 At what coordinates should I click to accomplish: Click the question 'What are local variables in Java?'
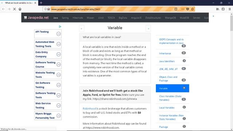click(102, 37)
